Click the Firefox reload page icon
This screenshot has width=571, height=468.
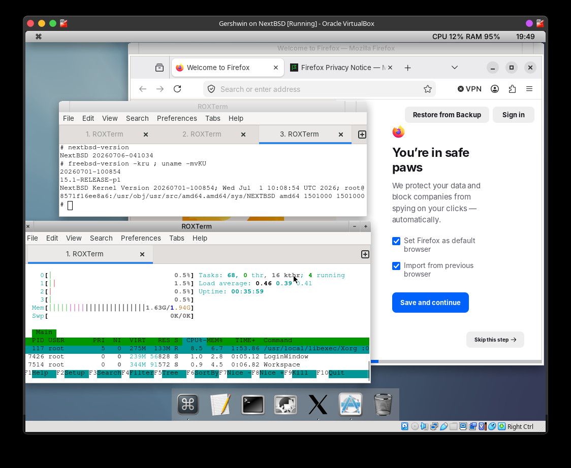[177, 89]
